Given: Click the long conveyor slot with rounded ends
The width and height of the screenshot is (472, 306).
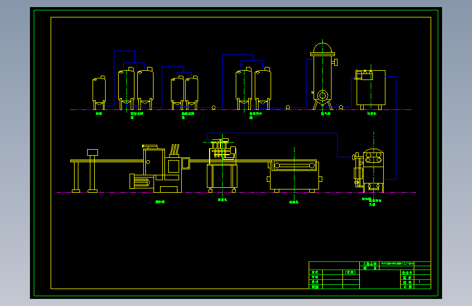Looking at the screenshot, I should click(x=295, y=166).
